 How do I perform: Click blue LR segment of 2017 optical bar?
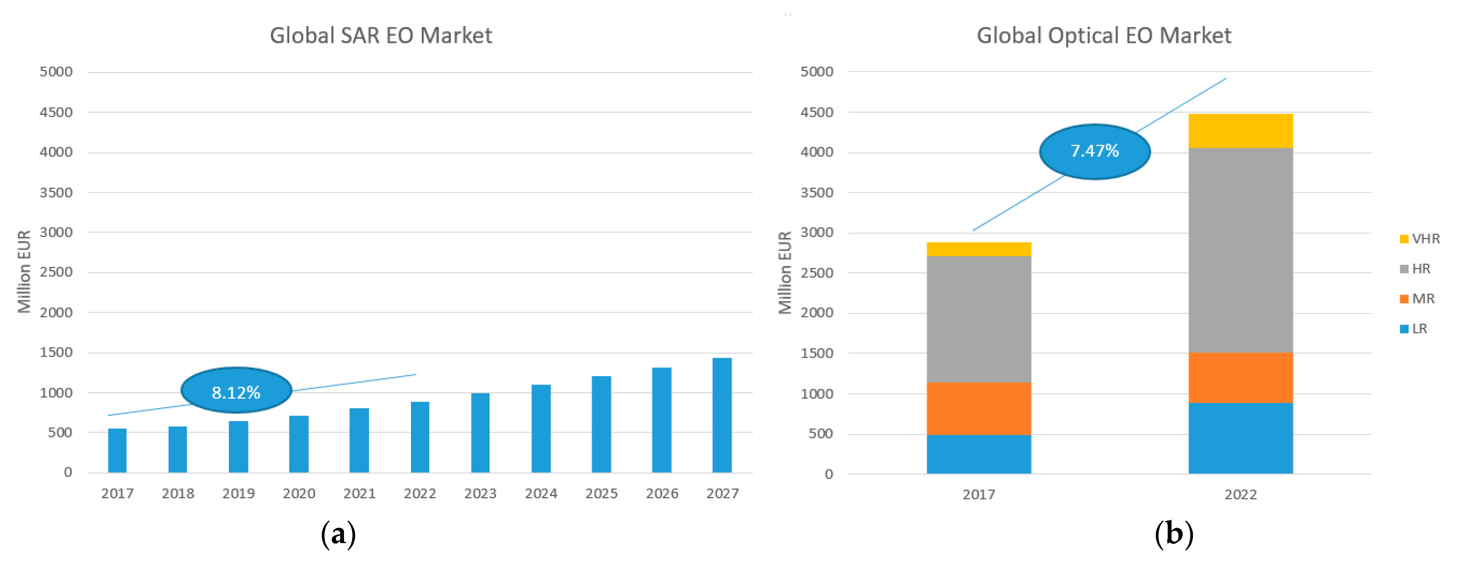(978, 454)
